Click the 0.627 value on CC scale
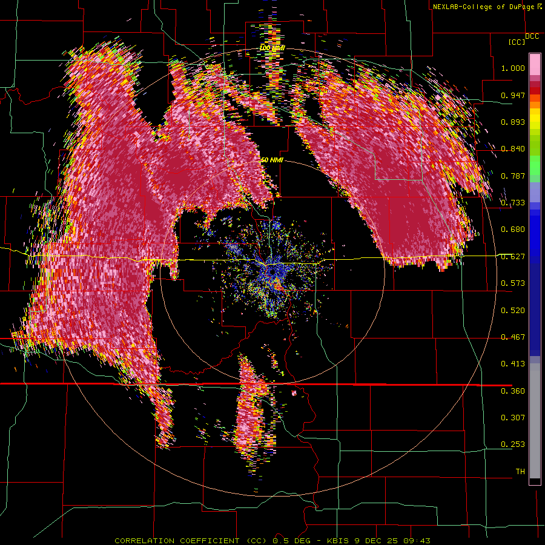Image resolution: width=545 pixels, height=545 pixels. point(513,257)
